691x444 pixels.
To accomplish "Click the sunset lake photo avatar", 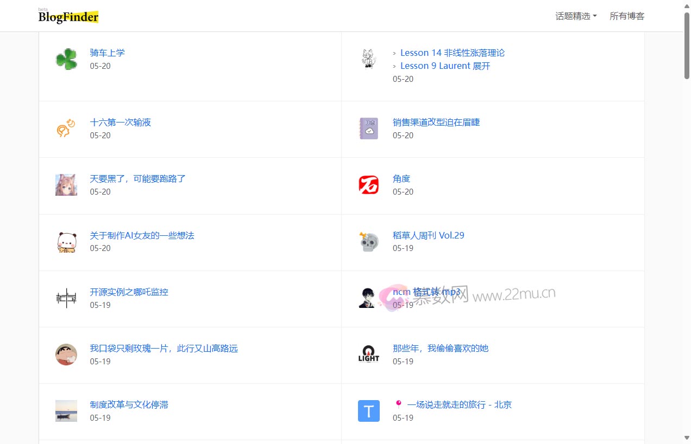I will (66, 411).
